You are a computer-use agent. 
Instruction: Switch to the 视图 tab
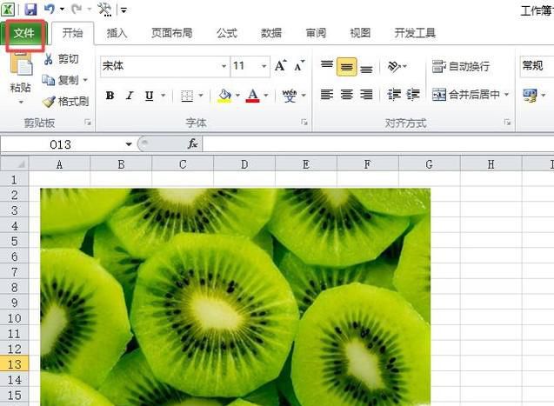(x=360, y=33)
